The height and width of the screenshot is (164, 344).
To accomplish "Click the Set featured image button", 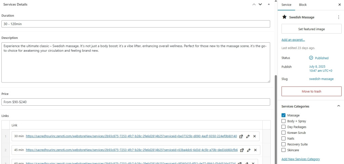I will pos(311,29).
